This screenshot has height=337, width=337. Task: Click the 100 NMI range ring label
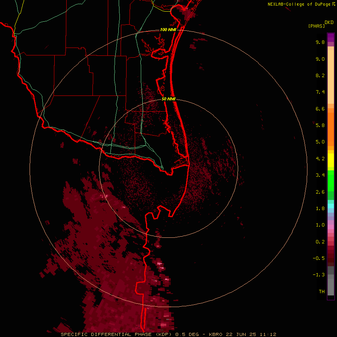(x=168, y=30)
